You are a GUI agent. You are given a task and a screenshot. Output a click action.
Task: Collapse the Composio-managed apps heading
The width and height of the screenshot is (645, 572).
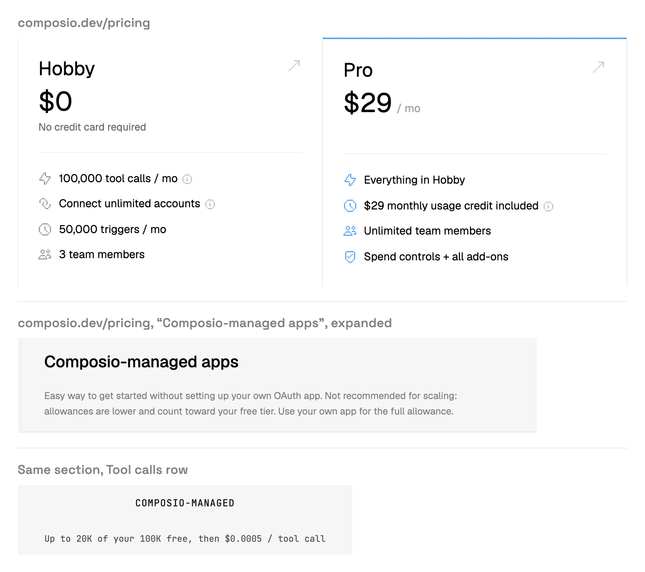tap(142, 362)
